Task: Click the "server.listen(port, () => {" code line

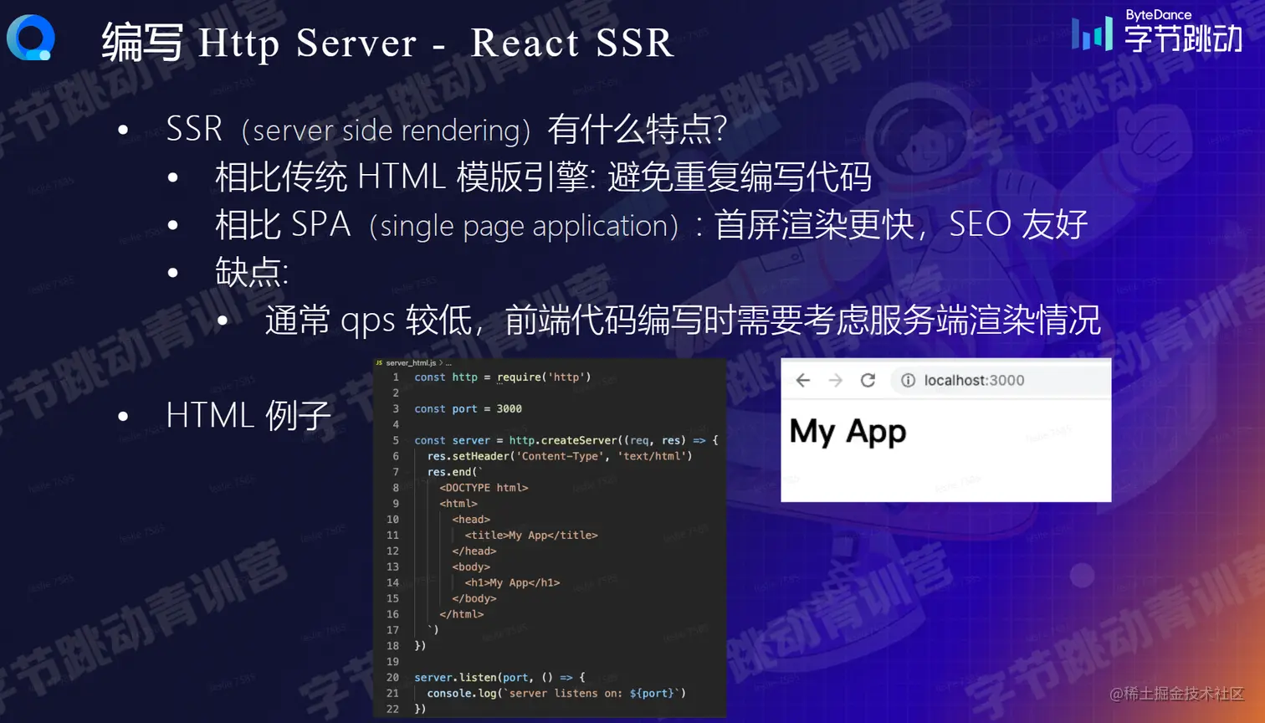Action: point(499,678)
